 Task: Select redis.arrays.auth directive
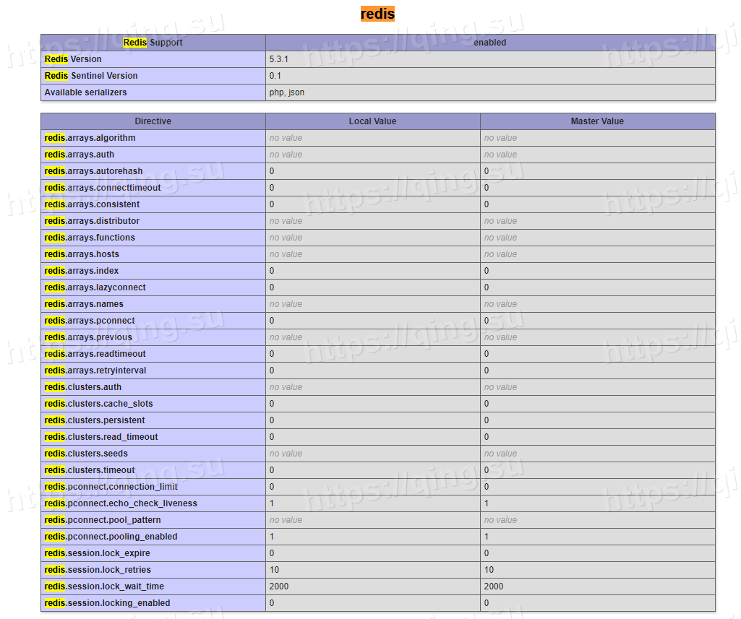pos(80,155)
